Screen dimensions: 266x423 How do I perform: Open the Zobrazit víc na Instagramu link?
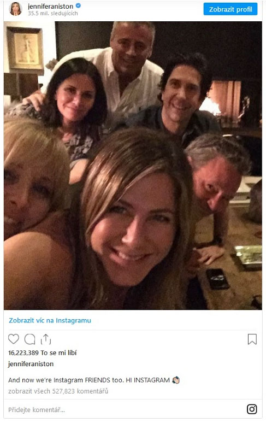pyautogui.click(x=50, y=320)
